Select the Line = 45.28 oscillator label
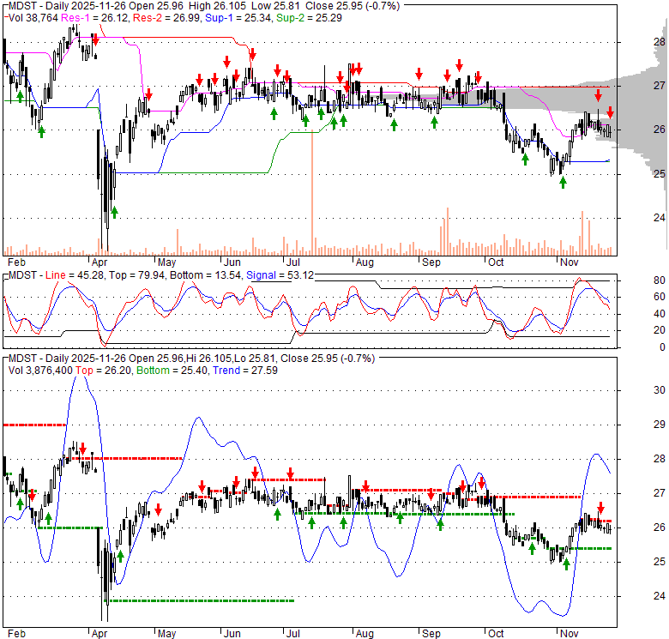 75,275
